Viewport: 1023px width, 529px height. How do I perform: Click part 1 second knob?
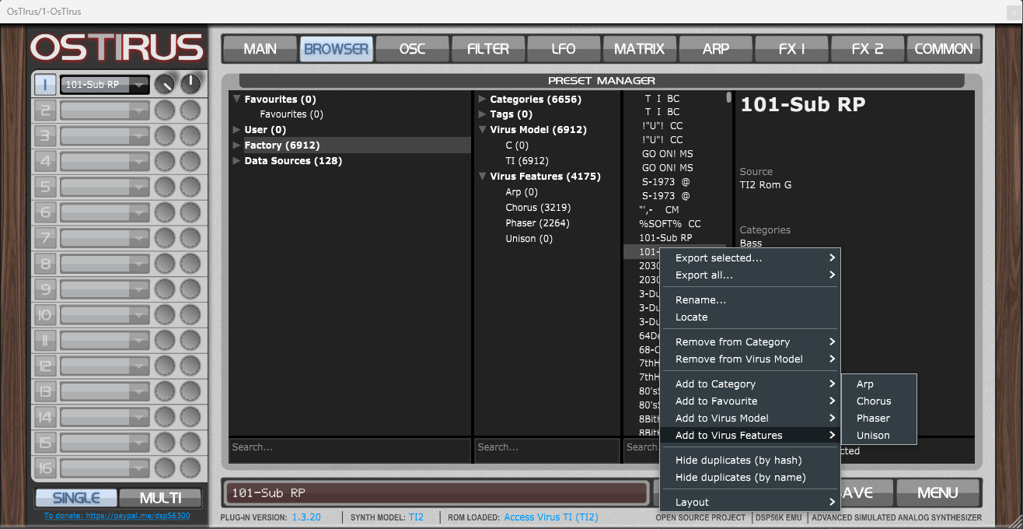click(x=190, y=84)
